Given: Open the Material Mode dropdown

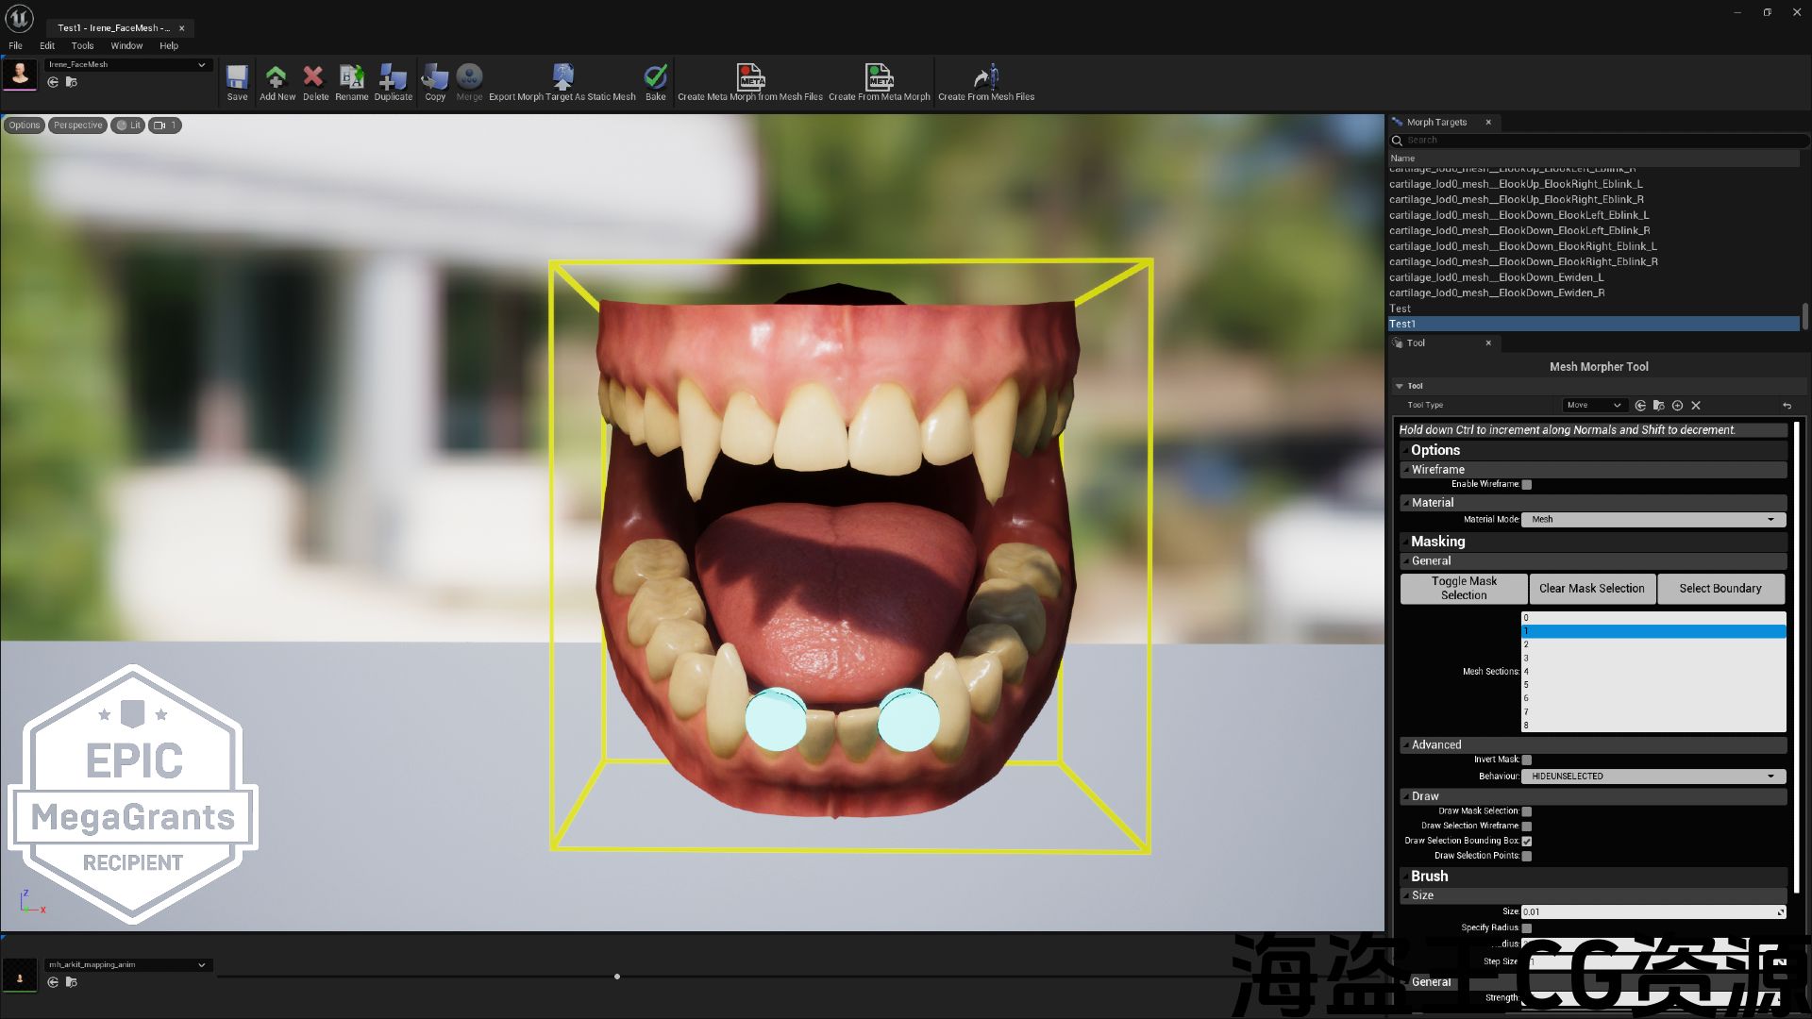Looking at the screenshot, I should pos(1653,519).
